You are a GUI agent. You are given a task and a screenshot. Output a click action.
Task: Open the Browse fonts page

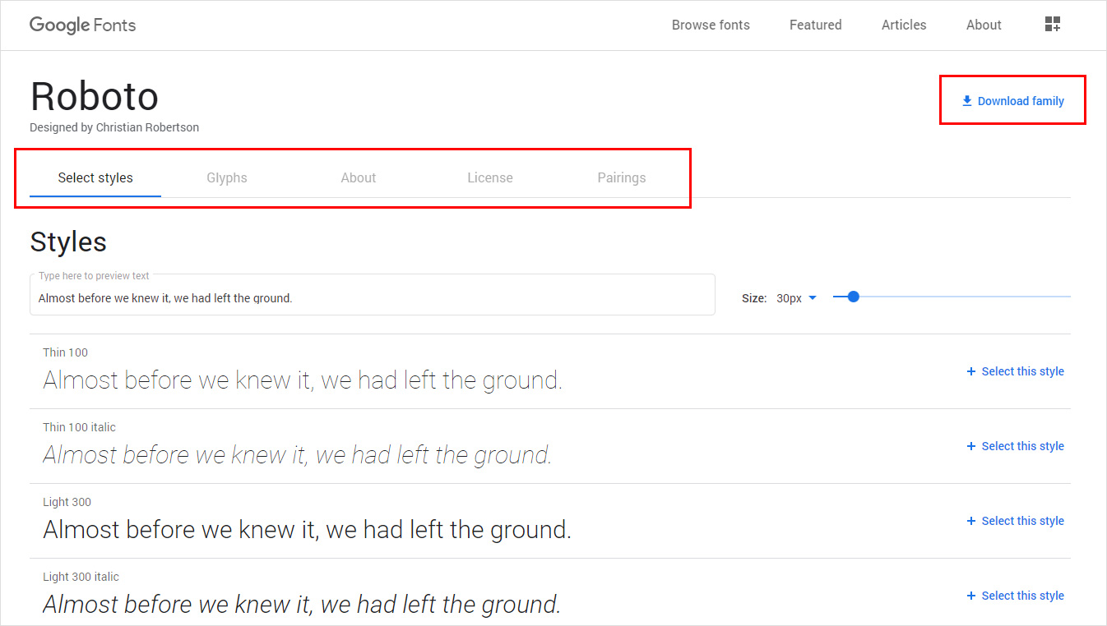point(711,25)
